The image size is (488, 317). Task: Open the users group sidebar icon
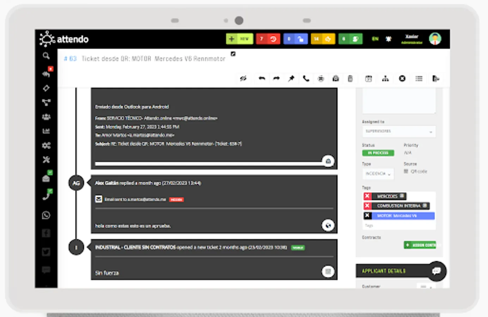point(46,117)
